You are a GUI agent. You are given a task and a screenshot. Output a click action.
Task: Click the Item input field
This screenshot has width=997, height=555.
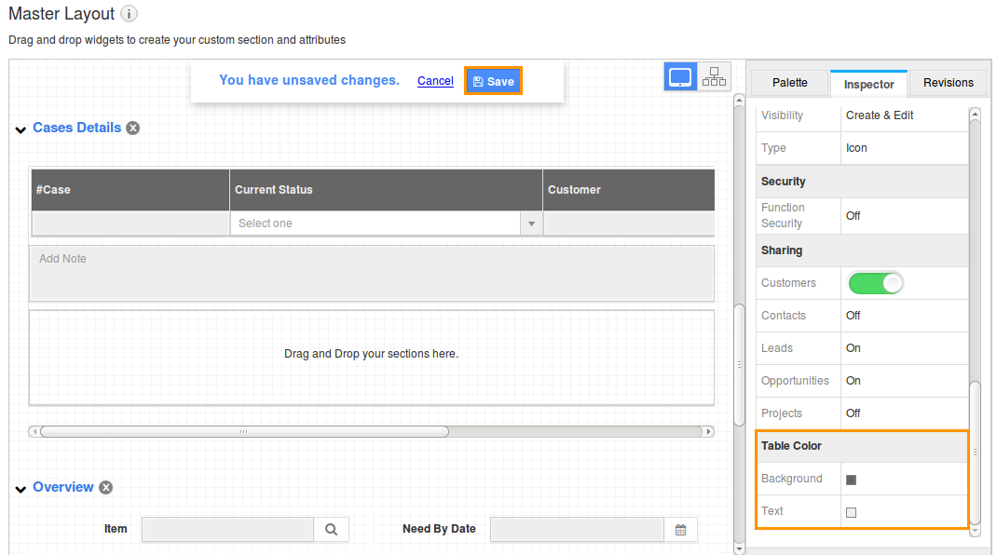227,530
